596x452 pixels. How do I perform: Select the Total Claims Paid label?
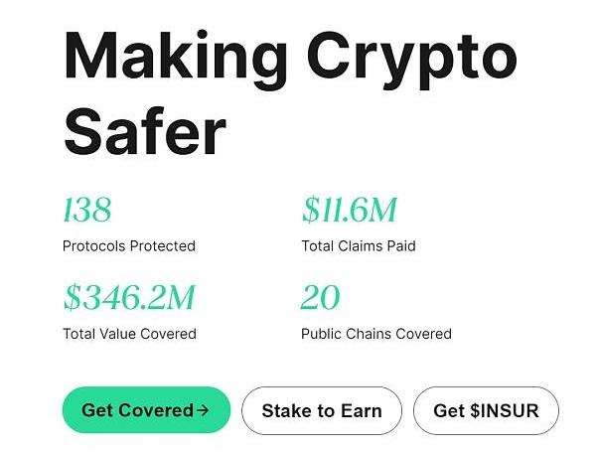pos(359,246)
